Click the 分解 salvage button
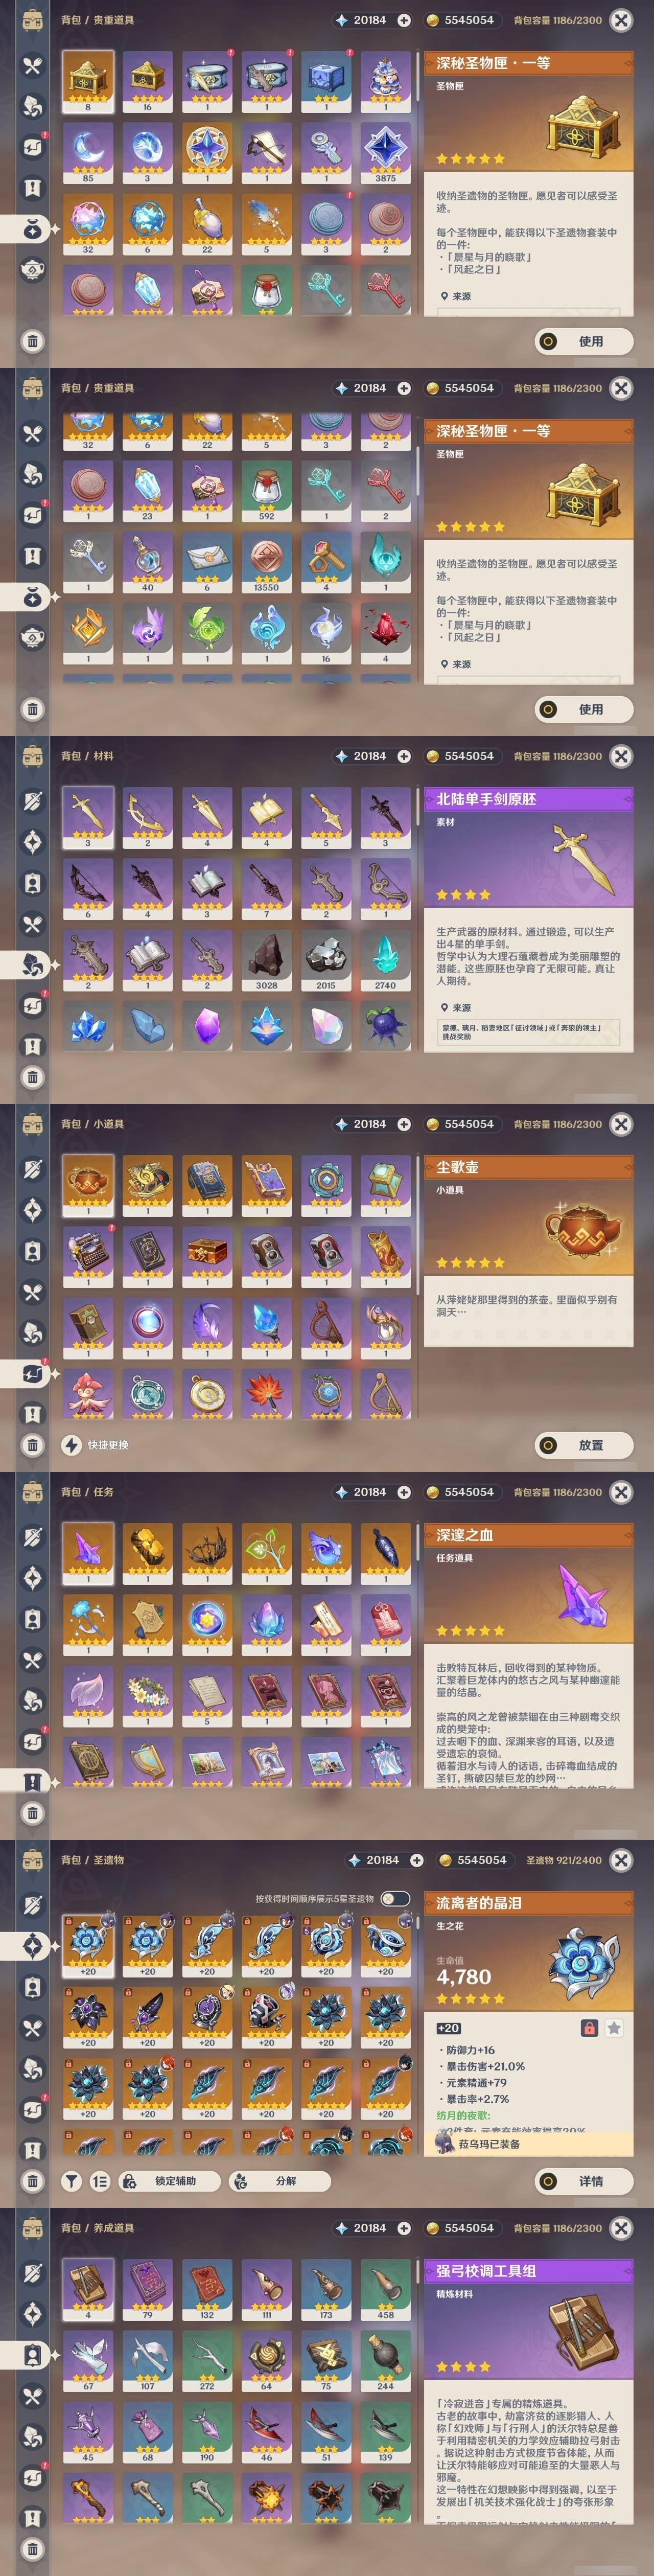 pyautogui.click(x=275, y=2181)
